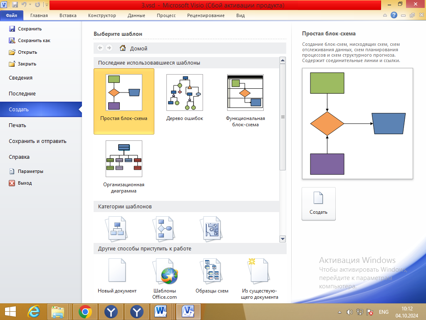The image size is (426, 320).
Task: Open the organization chart template category icon
Action: point(117,229)
